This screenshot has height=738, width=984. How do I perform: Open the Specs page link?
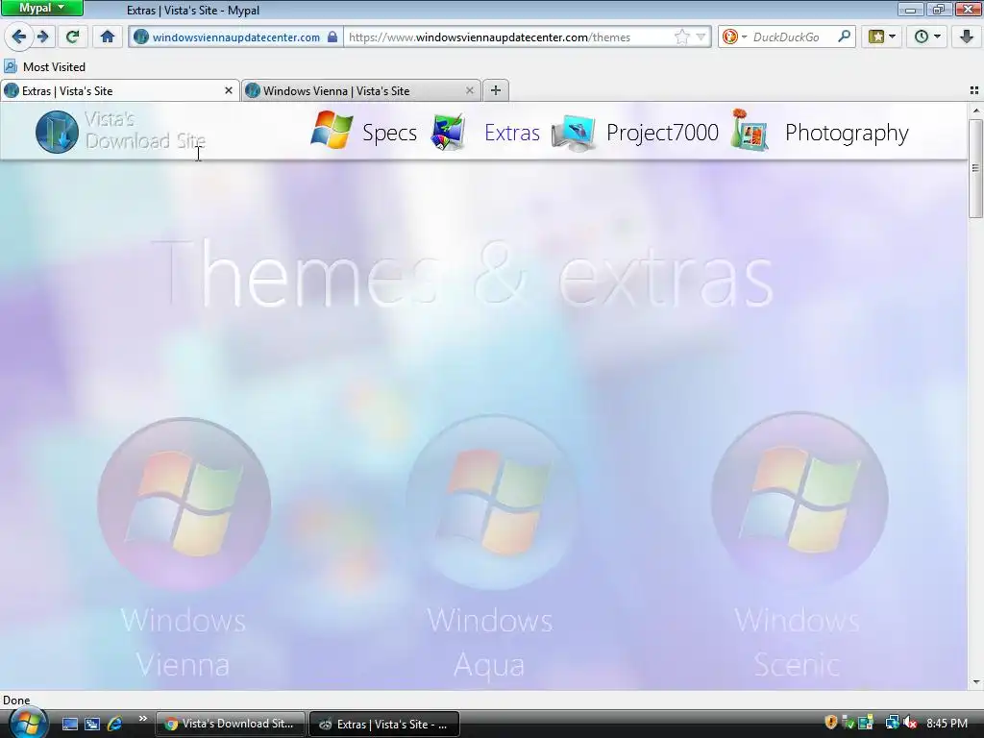pos(390,133)
